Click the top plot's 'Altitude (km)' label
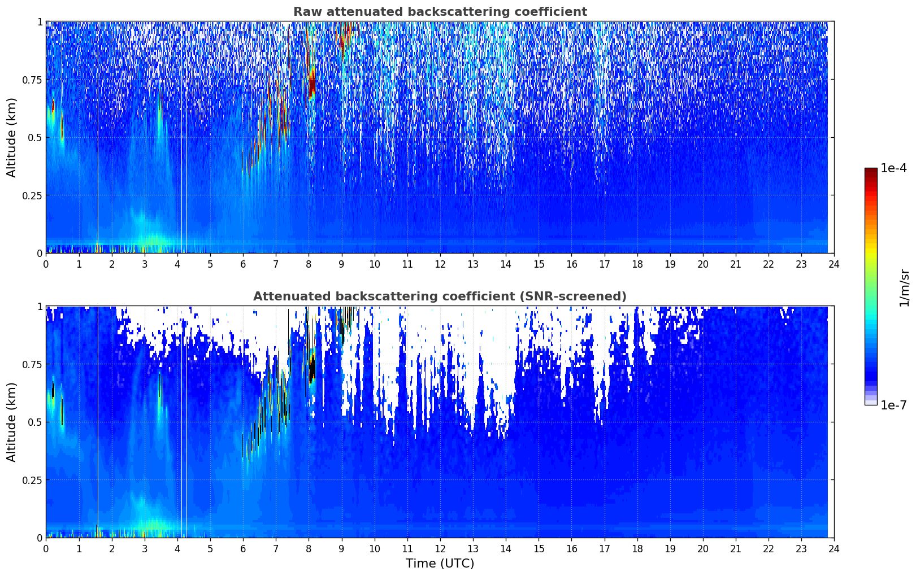Screen dimensions: 916x576 tap(12, 137)
